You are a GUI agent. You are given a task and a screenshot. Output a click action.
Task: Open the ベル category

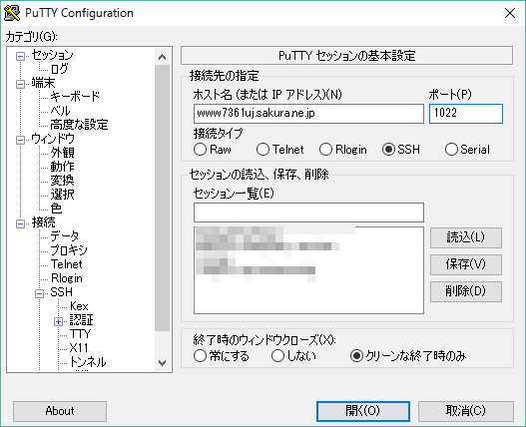[x=60, y=111]
